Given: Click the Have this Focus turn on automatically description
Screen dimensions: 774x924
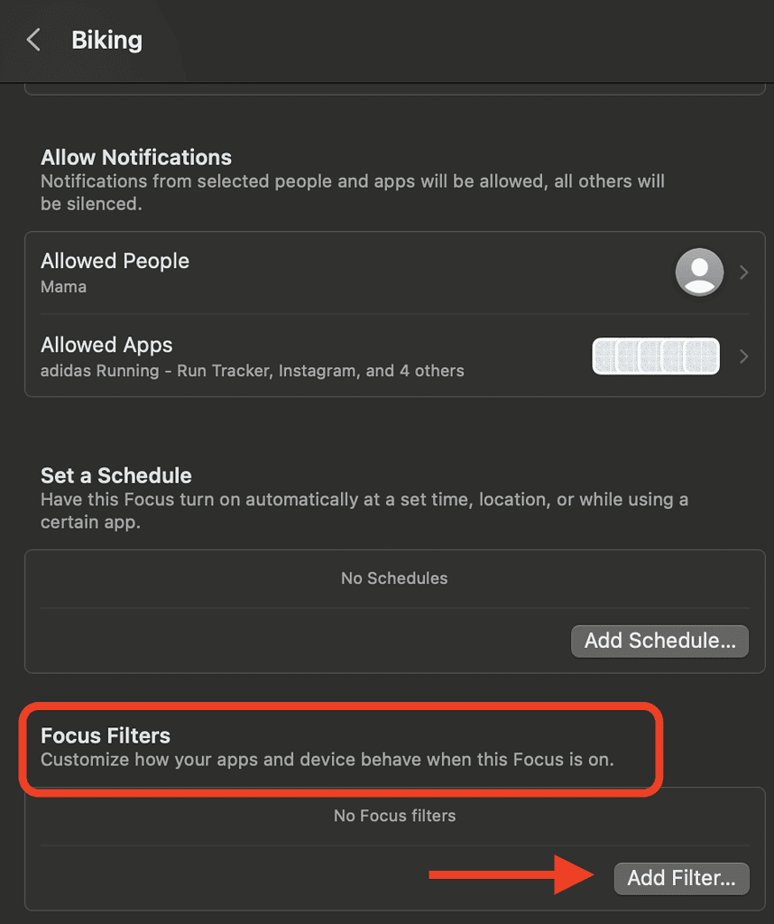Looking at the screenshot, I should [x=364, y=511].
